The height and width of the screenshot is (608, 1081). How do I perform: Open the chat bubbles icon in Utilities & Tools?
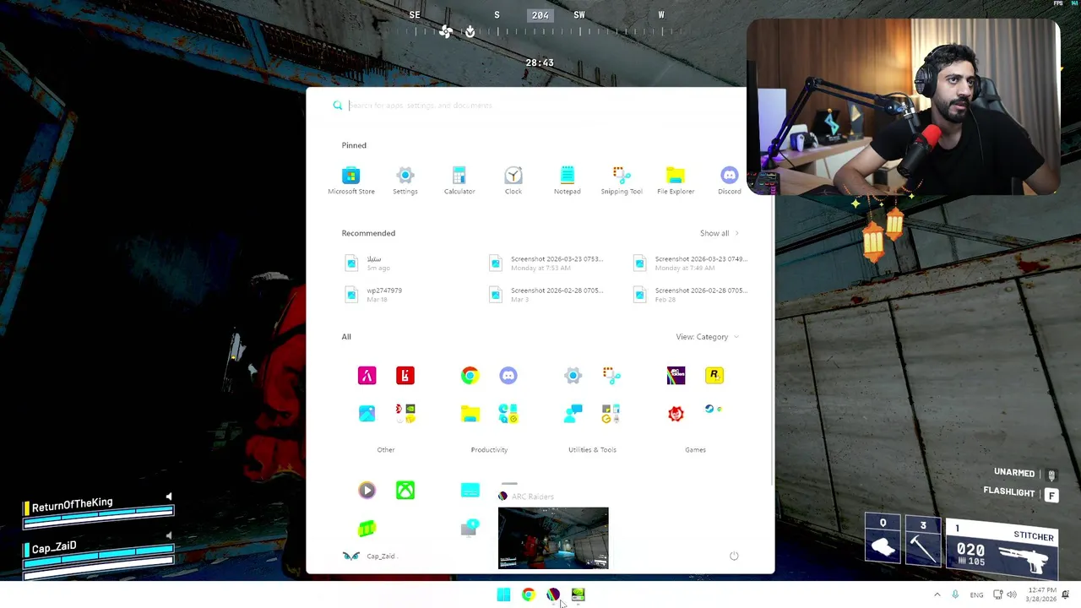tap(573, 413)
